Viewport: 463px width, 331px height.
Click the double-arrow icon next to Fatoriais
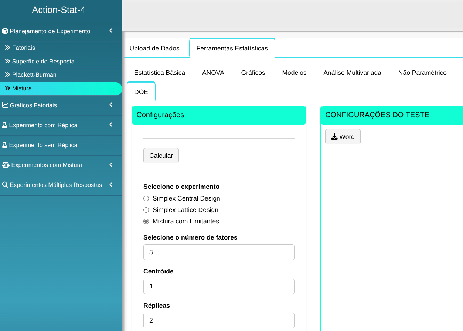click(x=7, y=48)
